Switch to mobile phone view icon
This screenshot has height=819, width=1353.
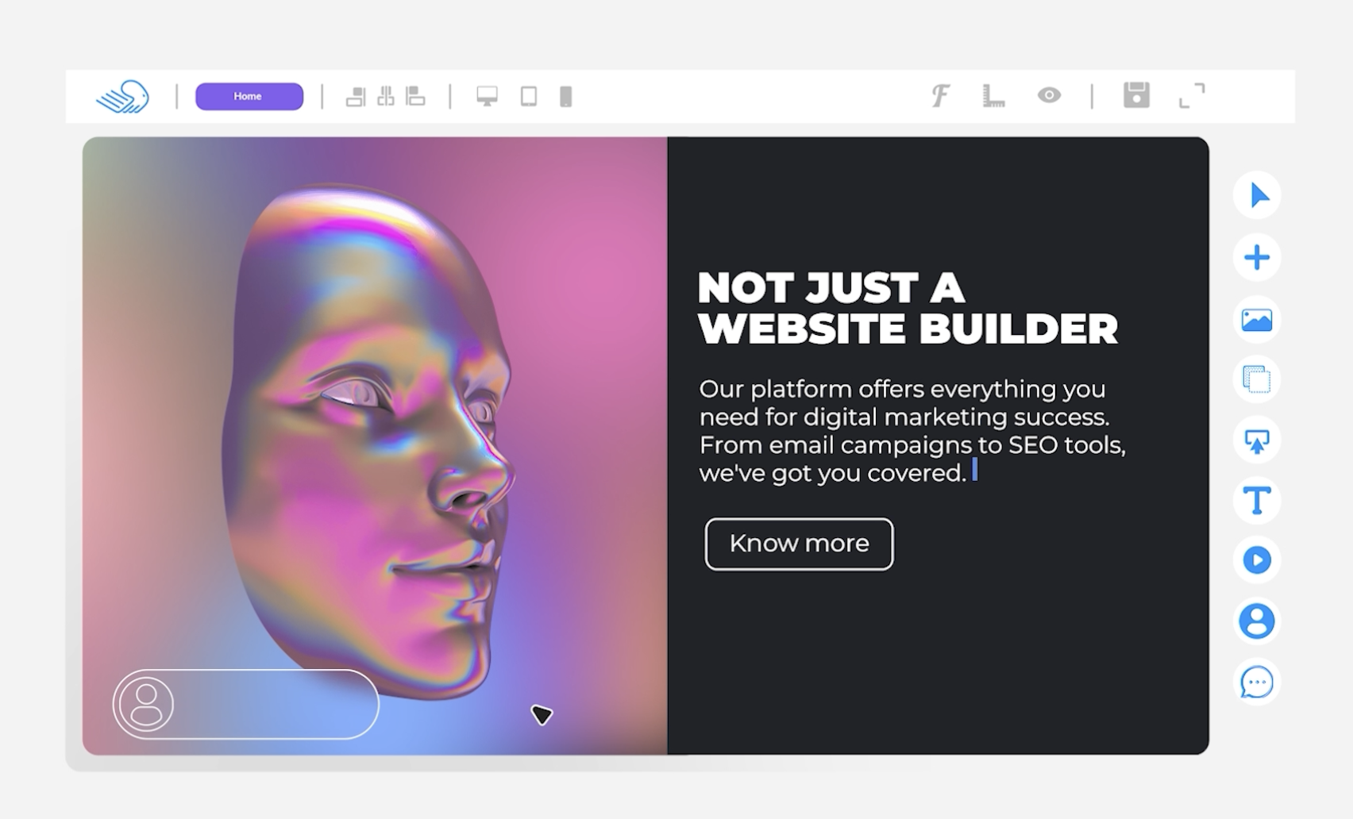[565, 96]
